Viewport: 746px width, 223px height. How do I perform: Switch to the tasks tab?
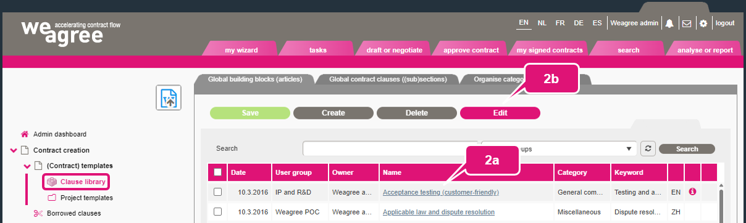coord(317,50)
